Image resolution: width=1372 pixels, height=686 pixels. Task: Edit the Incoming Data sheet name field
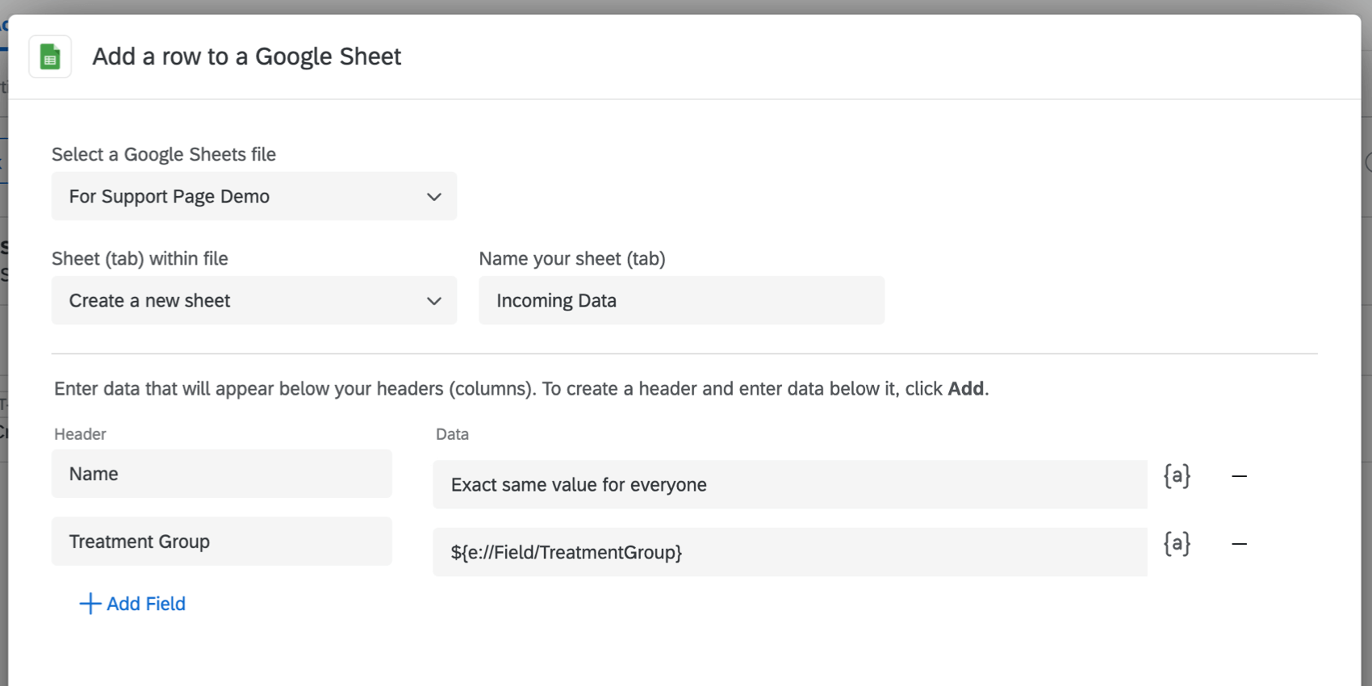(x=680, y=300)
